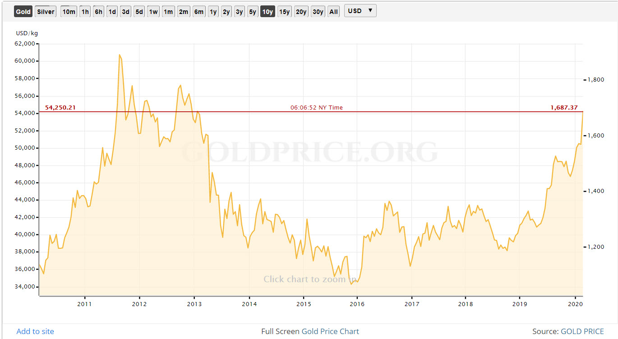View the 1-month gold chart
The height and width of the screenshot is (339, 618).
click(168, 11)
